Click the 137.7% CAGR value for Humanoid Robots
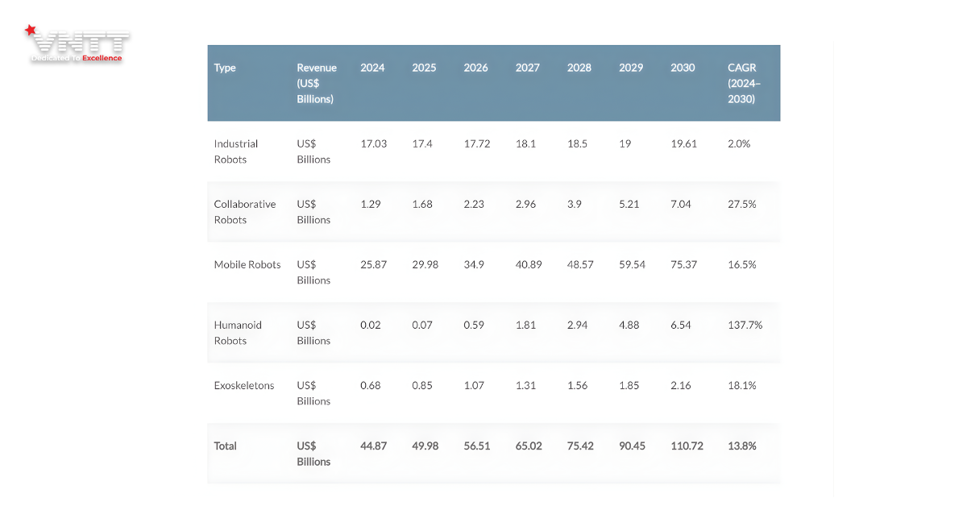The width and height of the screenshot is (967, 506). (745, 325)
